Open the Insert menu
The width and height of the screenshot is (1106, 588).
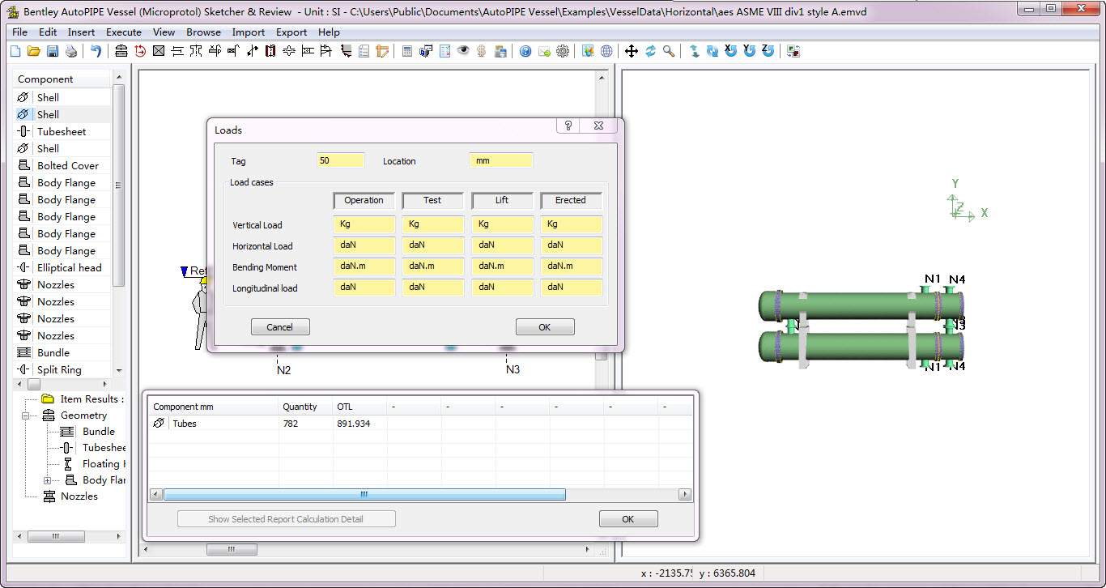[81, 32]
